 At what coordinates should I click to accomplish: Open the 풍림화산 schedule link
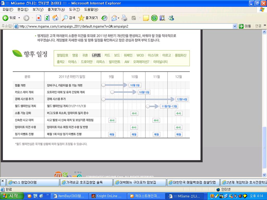[180, 55]
